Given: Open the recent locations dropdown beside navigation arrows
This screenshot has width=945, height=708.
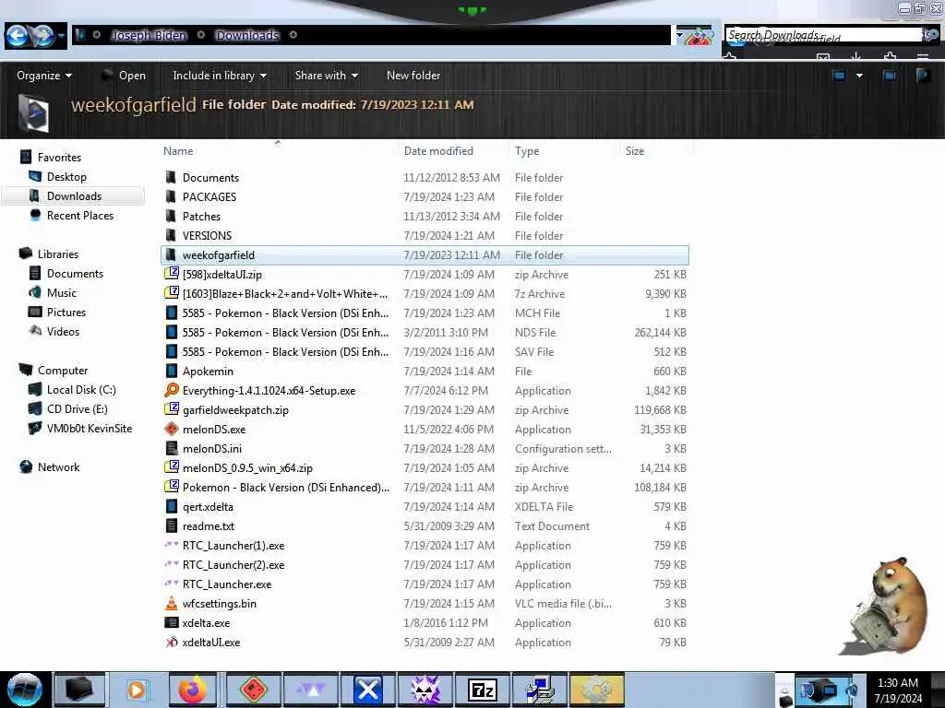Looking at the screenshot, I should 61,36.
